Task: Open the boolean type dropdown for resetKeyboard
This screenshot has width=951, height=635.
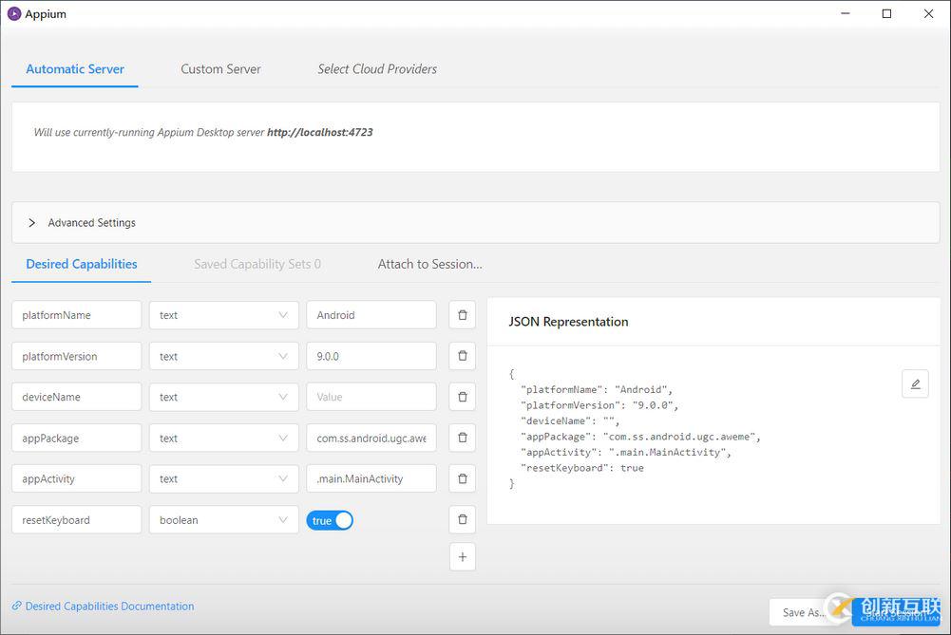Action: 223,520
